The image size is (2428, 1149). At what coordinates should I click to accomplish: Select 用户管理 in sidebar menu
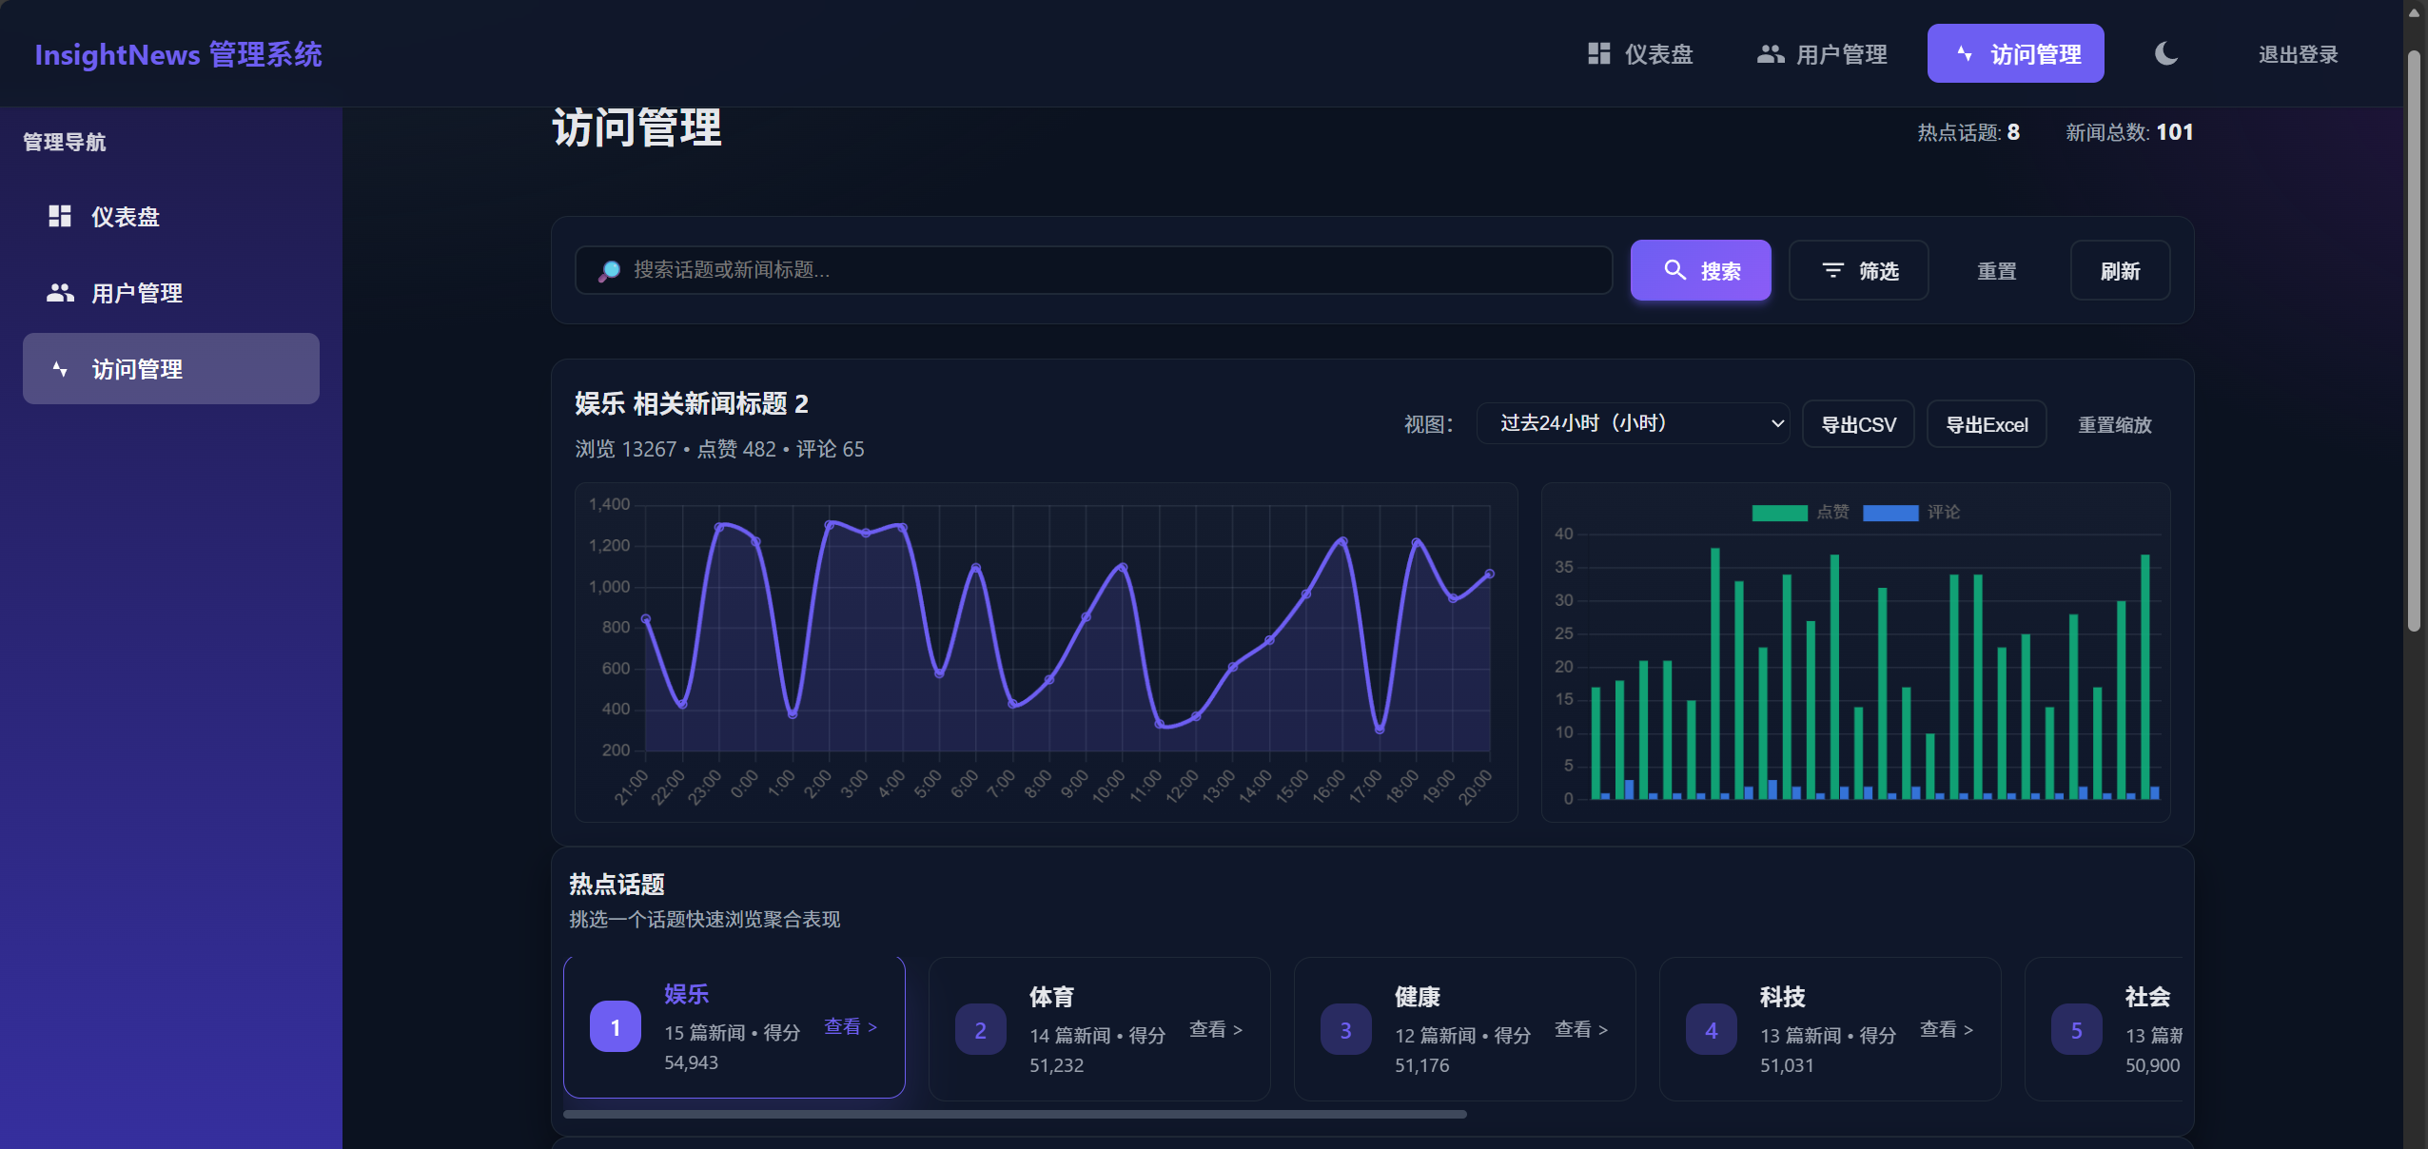137,292
